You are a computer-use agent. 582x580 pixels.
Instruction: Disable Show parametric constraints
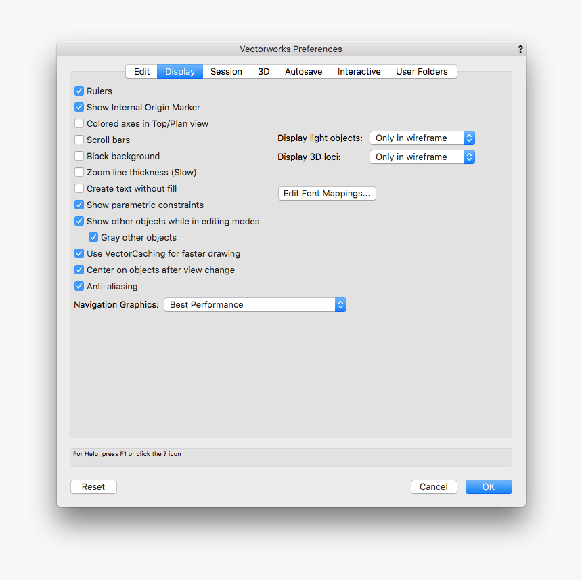tap(79, 205)
